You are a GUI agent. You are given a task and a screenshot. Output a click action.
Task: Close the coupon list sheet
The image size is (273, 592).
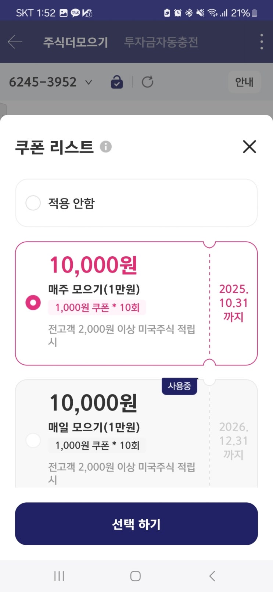pyautogui.click(x=249, y=147)
